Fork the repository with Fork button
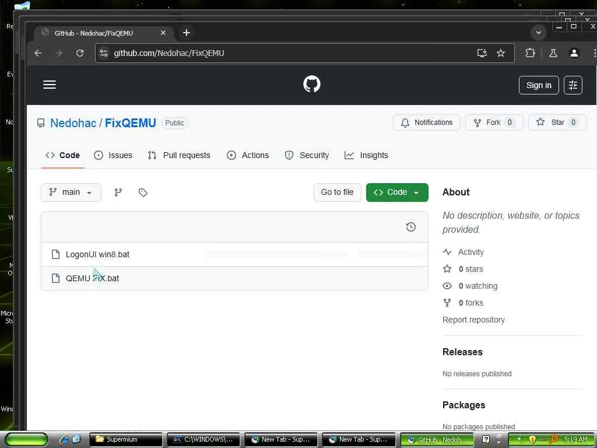Screen dimensions: 597x448 coord(494,123)
